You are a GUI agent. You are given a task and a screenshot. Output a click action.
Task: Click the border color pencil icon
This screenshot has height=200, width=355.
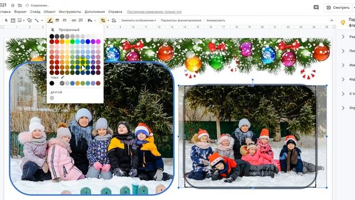coord(50,21)
